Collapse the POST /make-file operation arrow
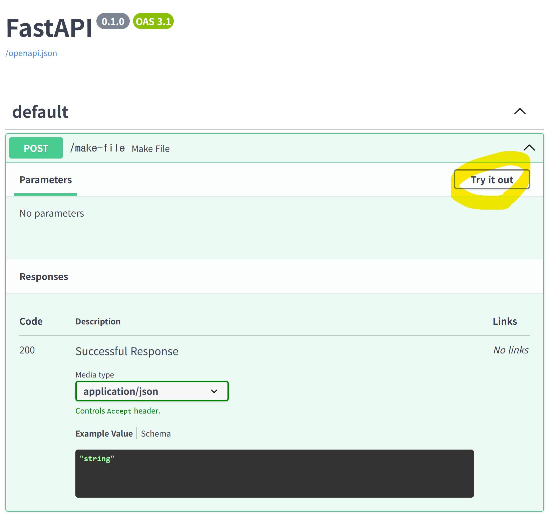Viewport: 551px width, 522px height. (529, 148)
